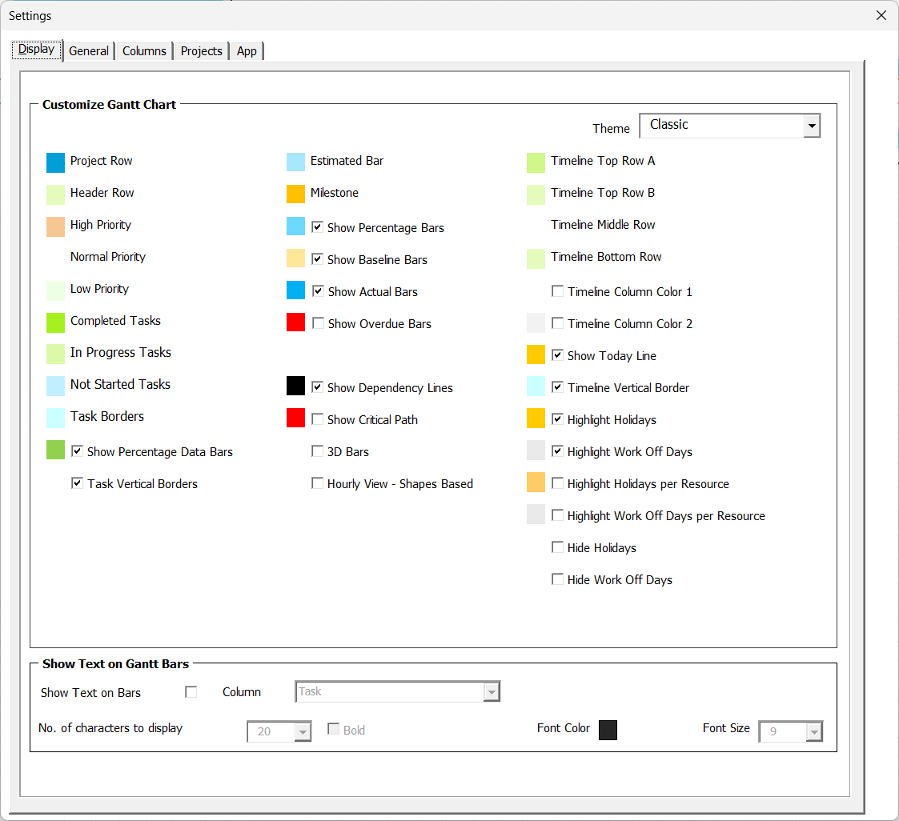Click Show Today Line color swatch
This screenshot has height=821, width=899.
click(536, 354)
